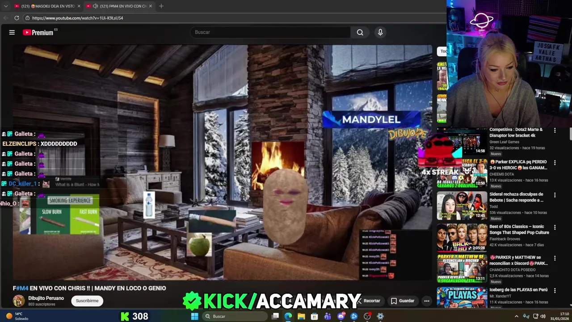The image size is (572, 322).
Task: Save video with Guardar button
Action: 402,301
